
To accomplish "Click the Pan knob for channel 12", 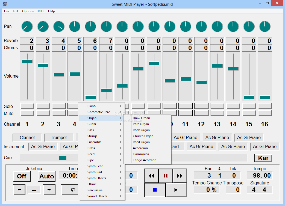I will [x=201, y=27].
